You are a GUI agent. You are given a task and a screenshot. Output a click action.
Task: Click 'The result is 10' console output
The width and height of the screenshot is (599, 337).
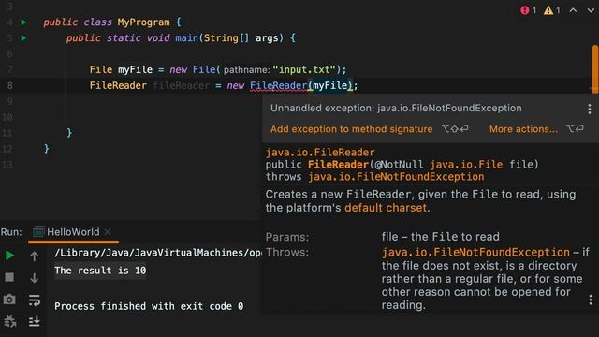click(x=100, y=271)
